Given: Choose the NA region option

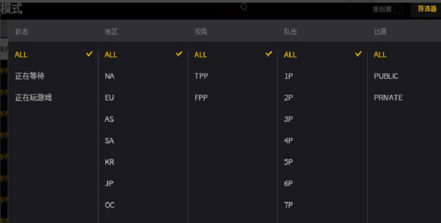Looking at the screenshot, I should (x=110, y=76).
